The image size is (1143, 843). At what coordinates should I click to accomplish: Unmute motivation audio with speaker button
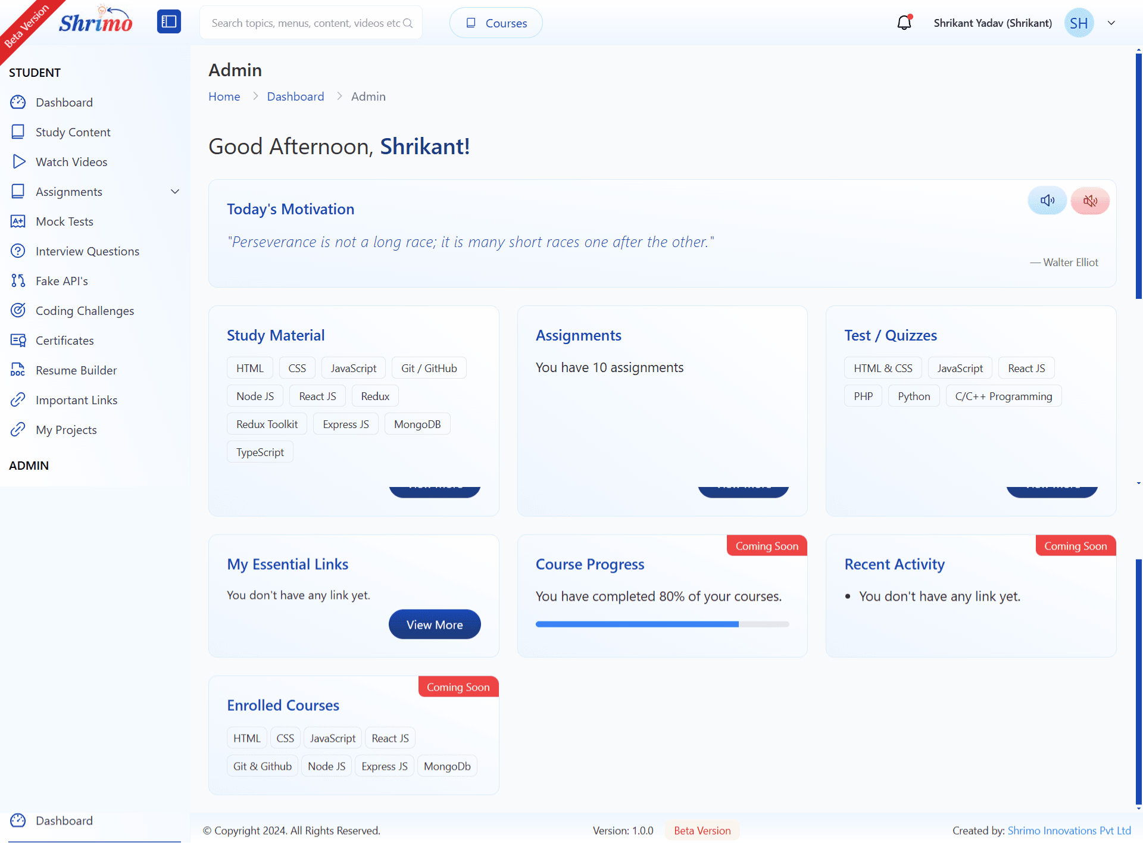tap(1047, 200)
